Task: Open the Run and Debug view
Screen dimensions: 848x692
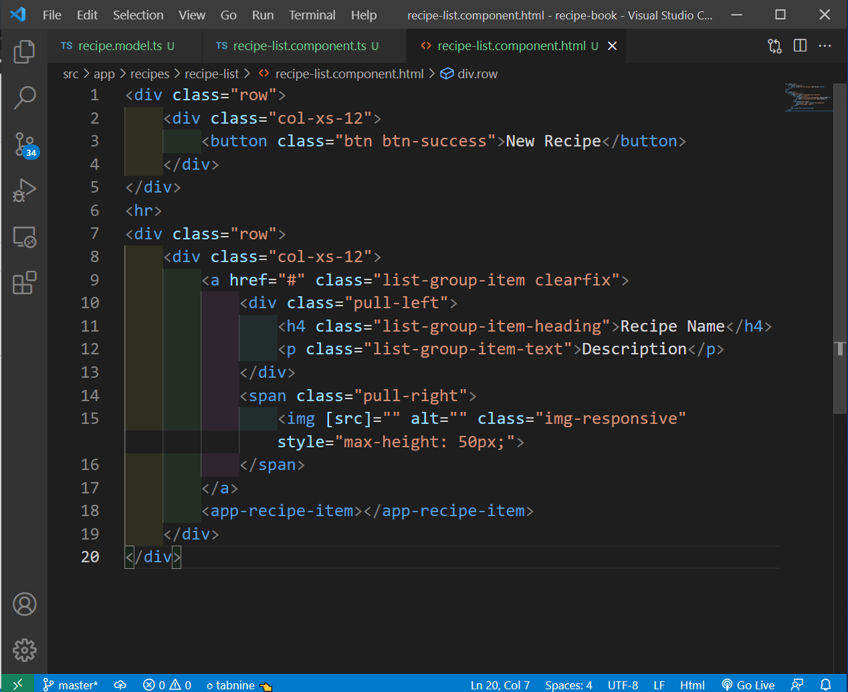Action: [24, 191]
